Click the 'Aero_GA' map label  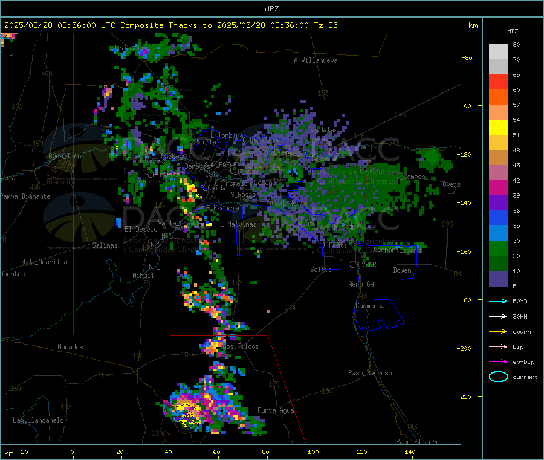pyautogui.click(x=361, y=284)
